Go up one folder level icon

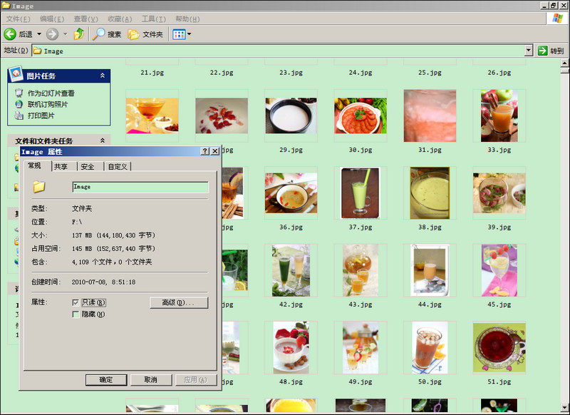79,34
